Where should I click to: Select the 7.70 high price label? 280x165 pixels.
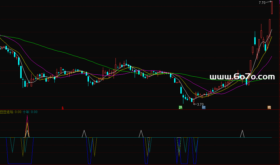click(x=262, y=2)
